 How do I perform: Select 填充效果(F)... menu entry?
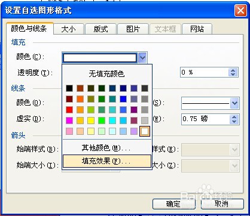107,161
